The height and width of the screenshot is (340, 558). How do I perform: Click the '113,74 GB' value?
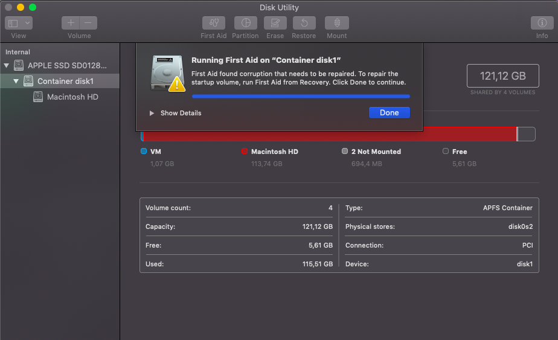coord(266,164)
